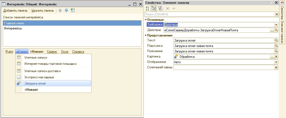Image resolution: width=286 pixels, height=118 pixels.
Task: Click the magnifier icon beside Текст field
Action: pos(276,40)
